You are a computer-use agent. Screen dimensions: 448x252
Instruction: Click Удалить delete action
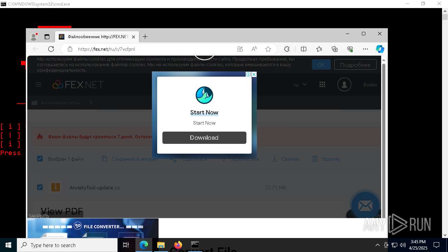coord(326,159)
